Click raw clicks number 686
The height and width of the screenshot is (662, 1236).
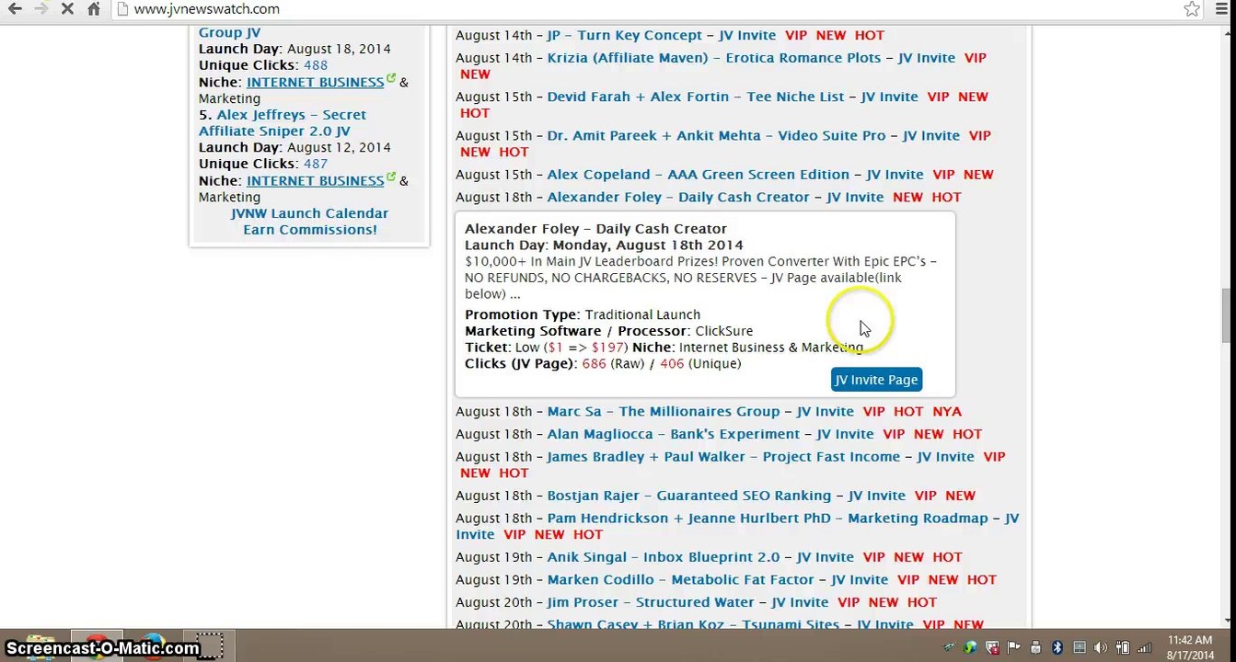pos(594,364)
